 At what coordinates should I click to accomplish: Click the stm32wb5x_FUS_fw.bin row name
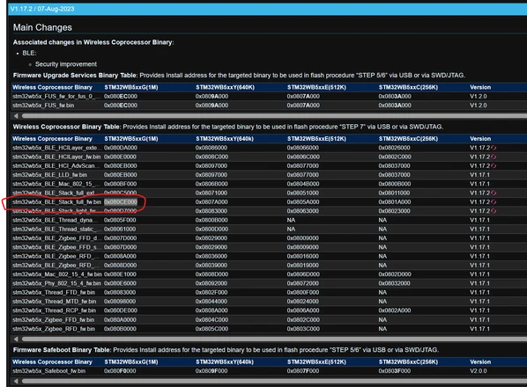[43, 106]
